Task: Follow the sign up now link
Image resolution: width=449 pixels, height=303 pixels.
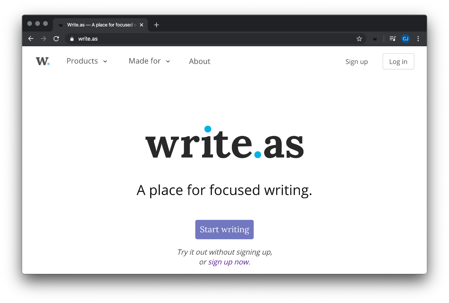Action: pos(228,262)
